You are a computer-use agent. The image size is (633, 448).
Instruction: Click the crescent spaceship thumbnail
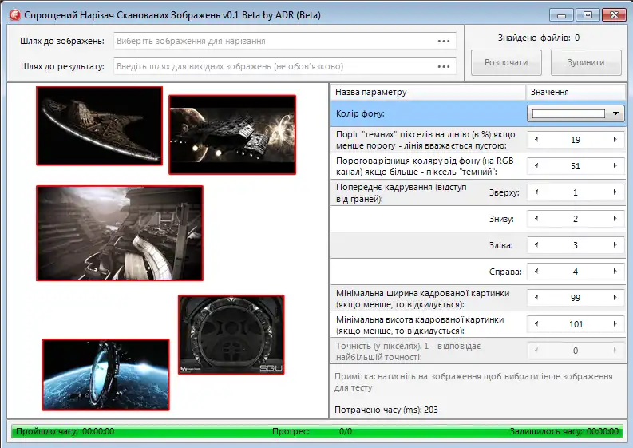(99, 125)
